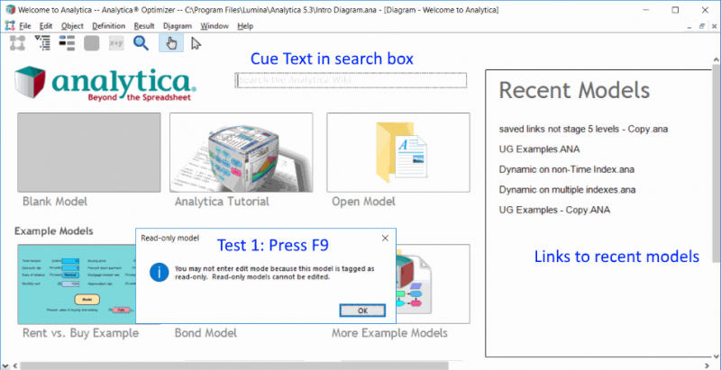The width and height of the screenshot is (721, 370).
Task: Open the Diagram menu
Action: tap(178, 26)
